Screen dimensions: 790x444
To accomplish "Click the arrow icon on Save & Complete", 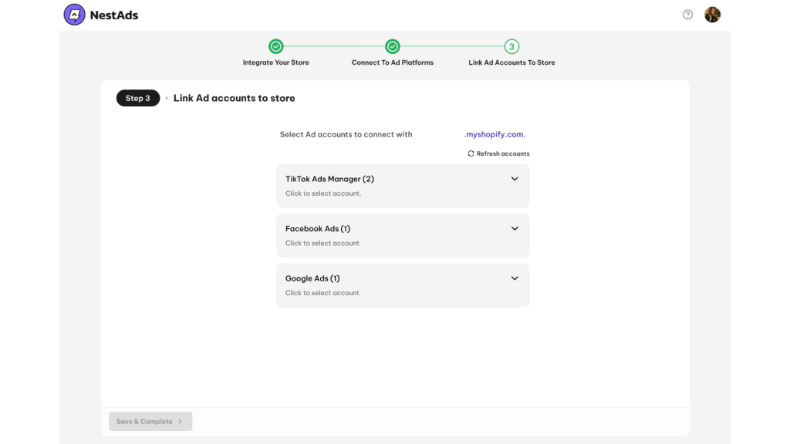I will (x=181, y=422).
